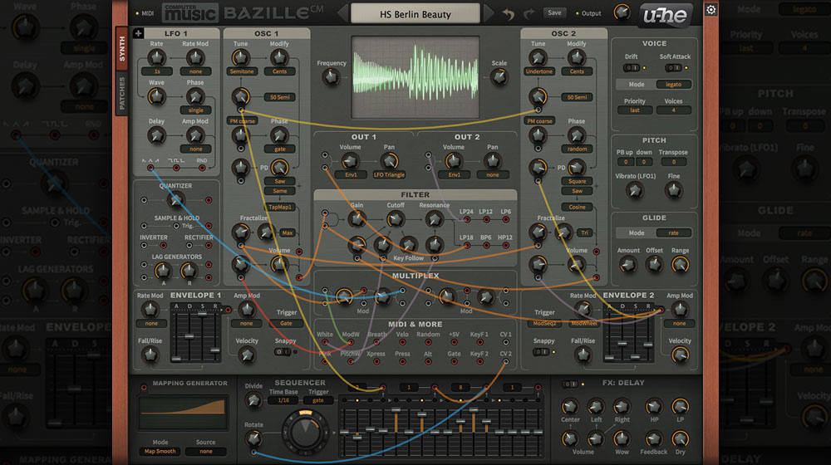The width and height of the screenshot is (831, 465).
Task: Click the Delay Feedback knob
Action: pos(653,438)
